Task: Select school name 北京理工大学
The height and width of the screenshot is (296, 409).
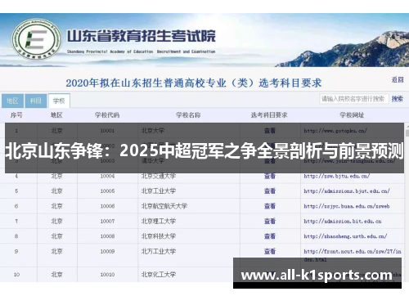Action: click(x=159, y=221)
